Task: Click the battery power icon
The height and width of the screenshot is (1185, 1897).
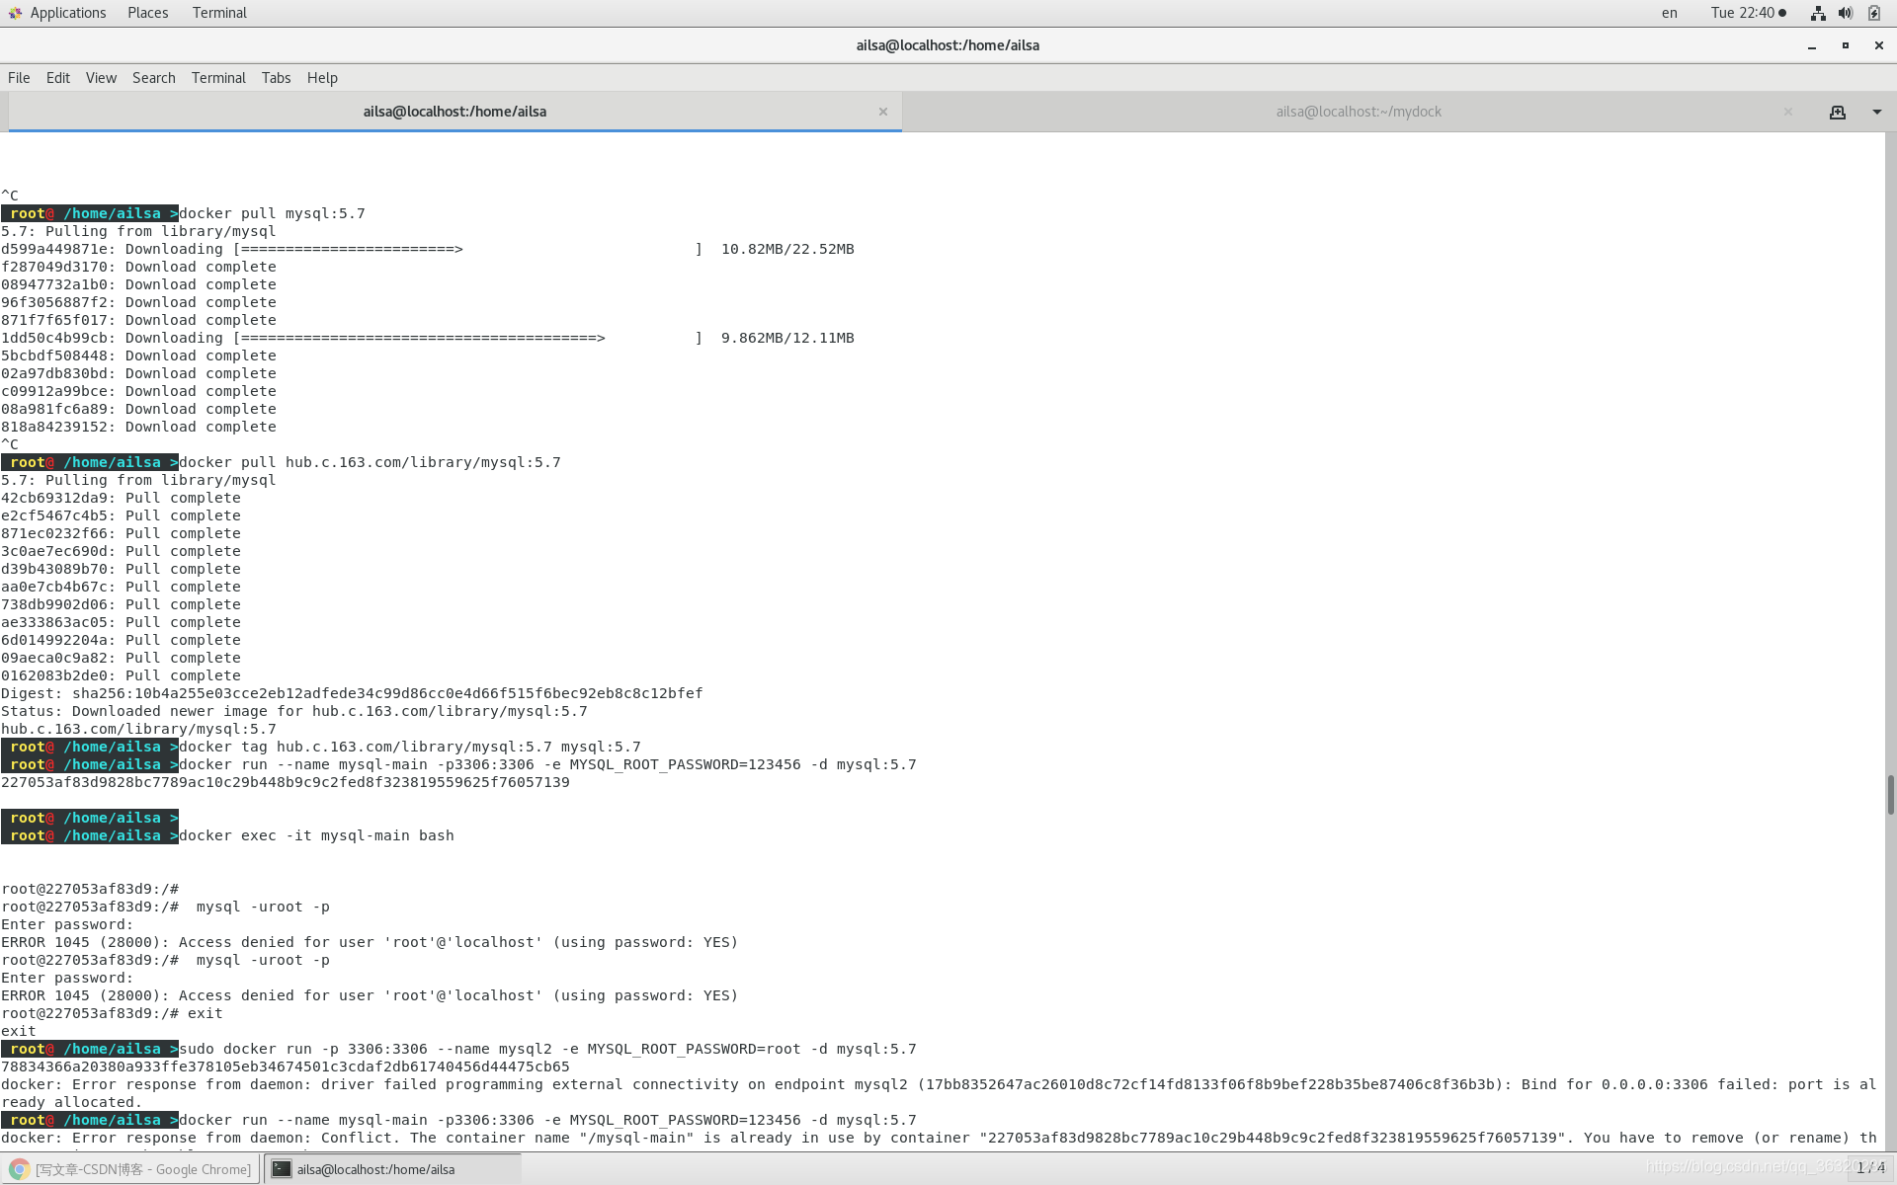Action: pos(1873,13)
